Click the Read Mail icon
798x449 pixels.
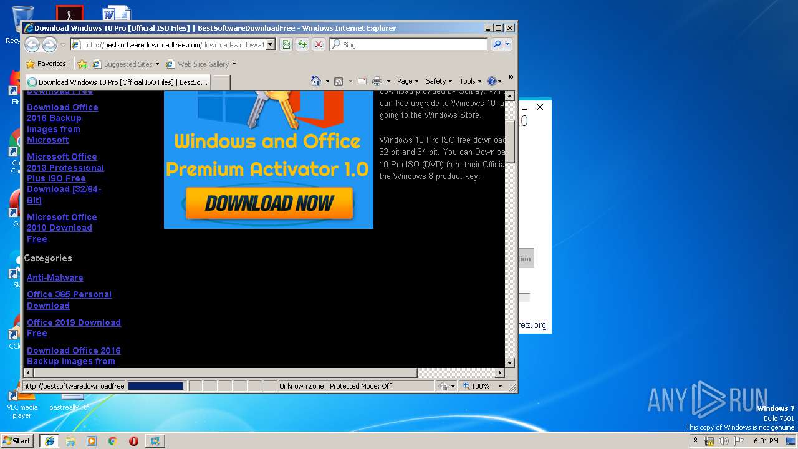[x=362, y=81]
